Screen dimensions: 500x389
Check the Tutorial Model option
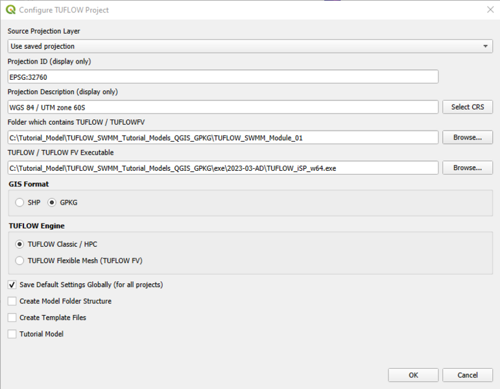click(x=12, y=334)
